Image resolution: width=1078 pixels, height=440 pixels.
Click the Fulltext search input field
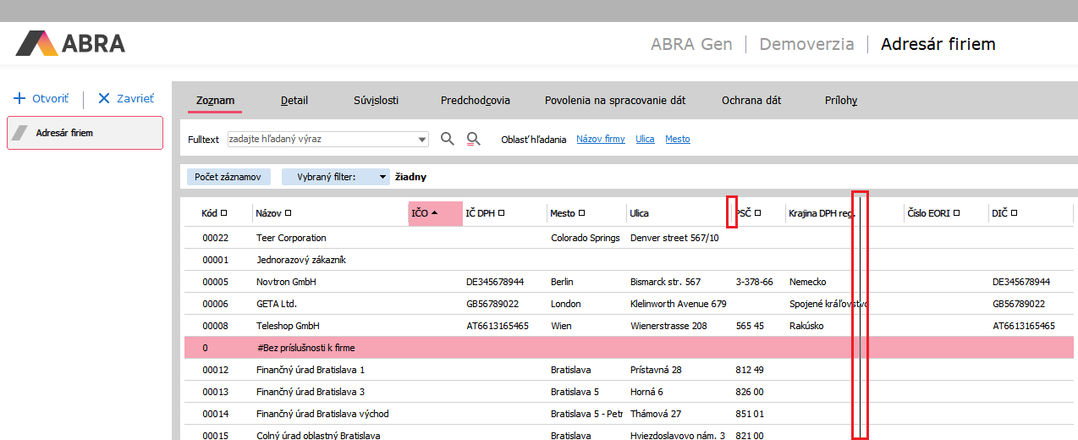[322, 139]
